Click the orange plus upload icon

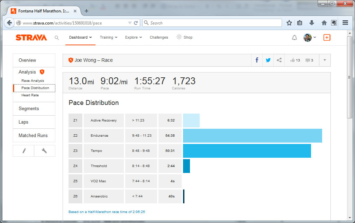327,38
